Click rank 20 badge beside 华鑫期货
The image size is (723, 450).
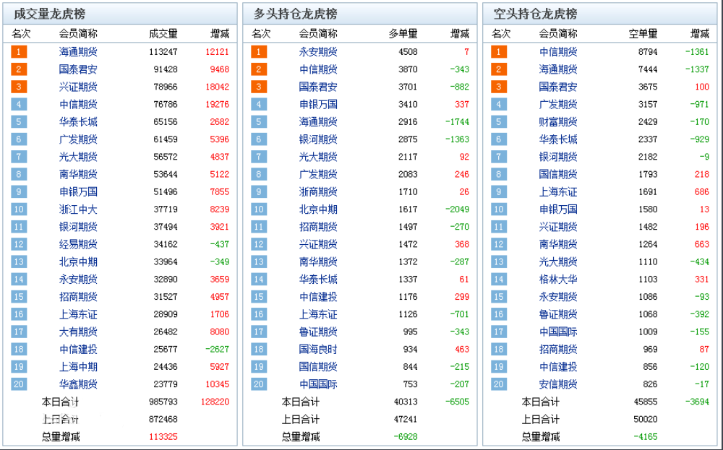[x=19, y=384]
